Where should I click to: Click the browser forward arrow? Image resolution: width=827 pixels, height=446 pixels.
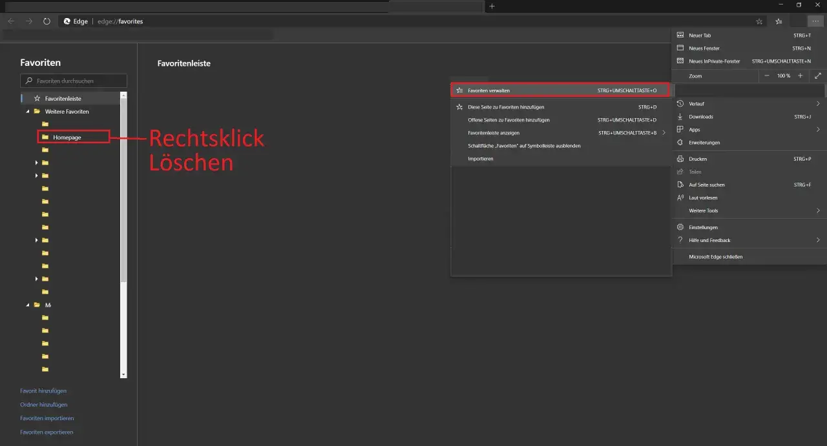tap(29, 21)
